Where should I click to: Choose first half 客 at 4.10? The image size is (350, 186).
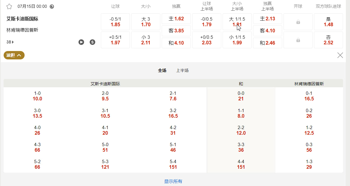point(268,31)
